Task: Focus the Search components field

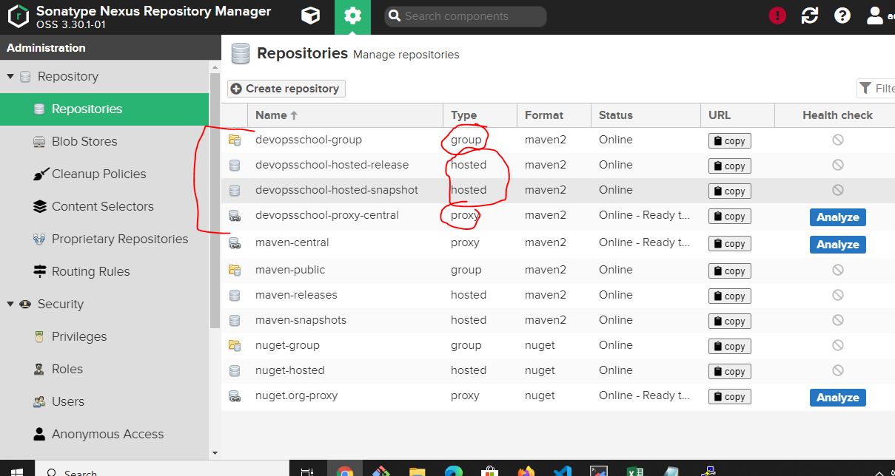Action: click(466, 16)
